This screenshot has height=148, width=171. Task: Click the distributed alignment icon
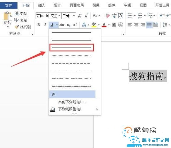(156, 25)
